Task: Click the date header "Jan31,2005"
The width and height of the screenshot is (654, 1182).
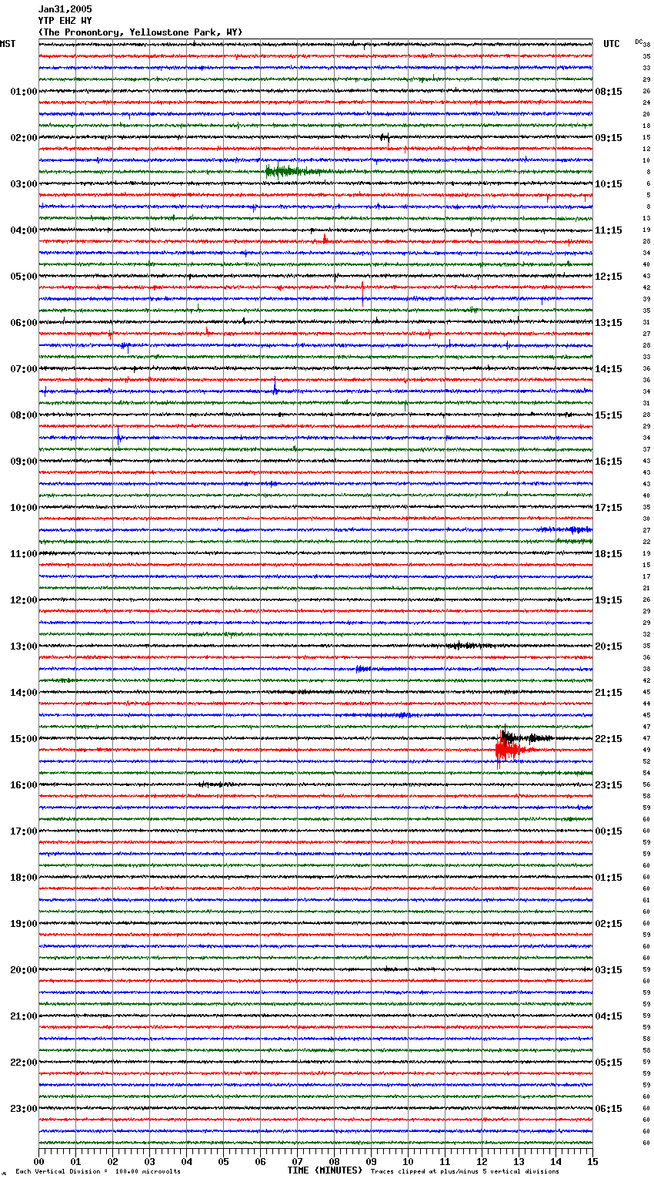Action: click(65, 9)
